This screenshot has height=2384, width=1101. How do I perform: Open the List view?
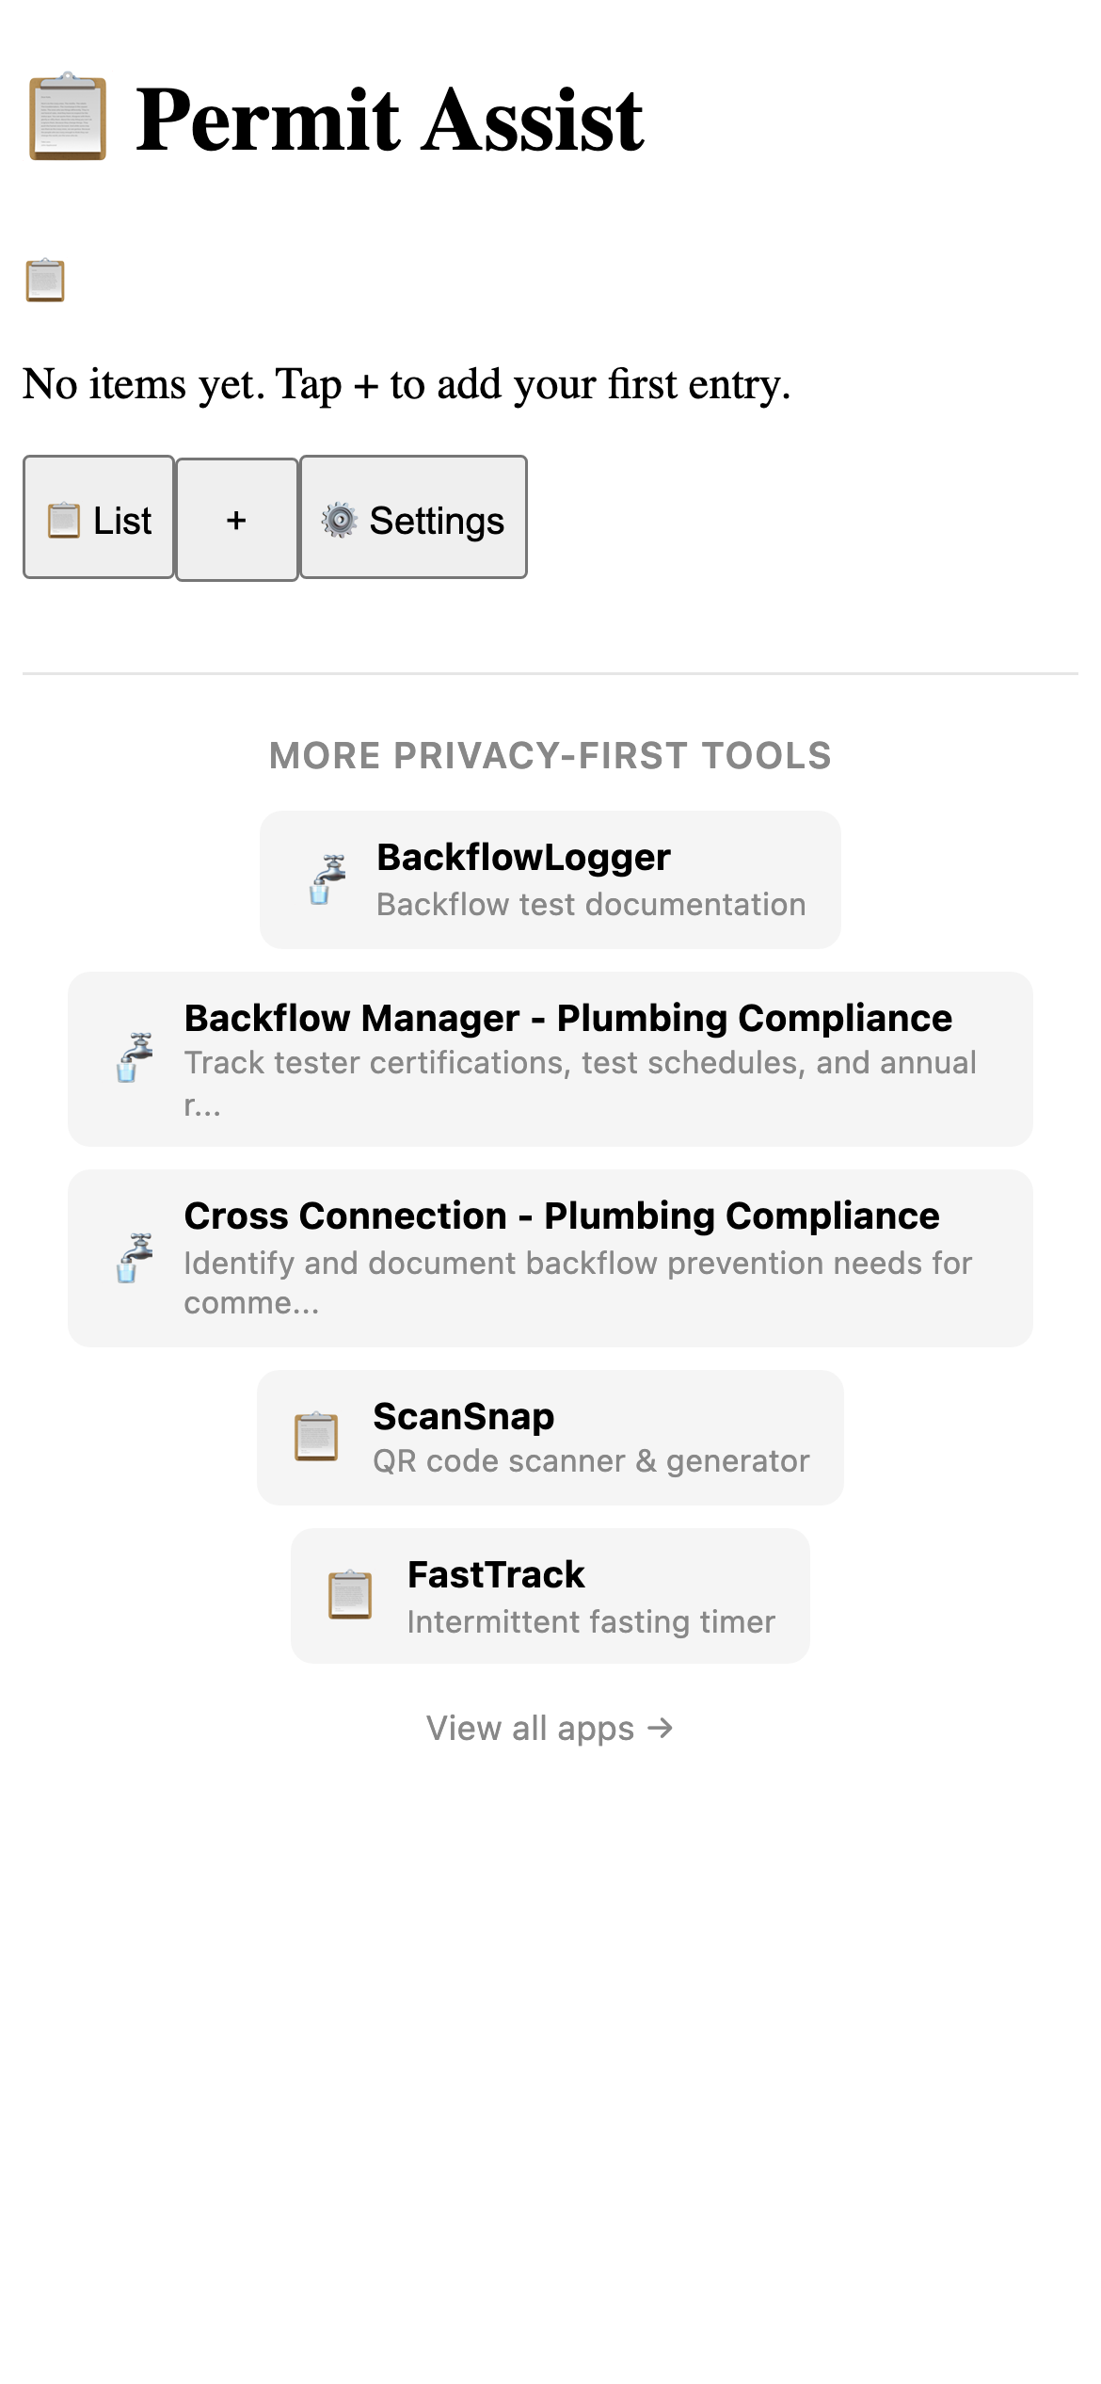(x=98, y=519)
